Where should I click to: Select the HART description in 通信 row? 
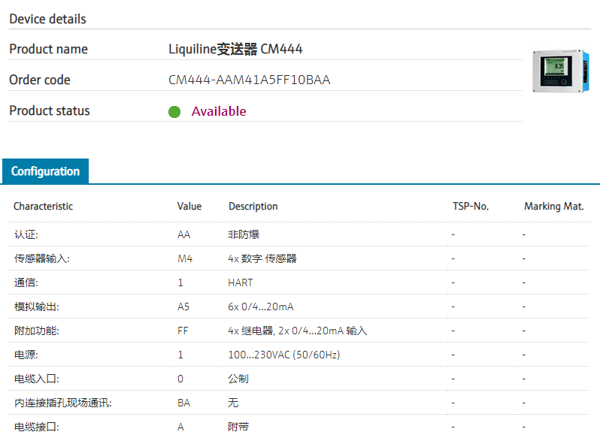241,282
